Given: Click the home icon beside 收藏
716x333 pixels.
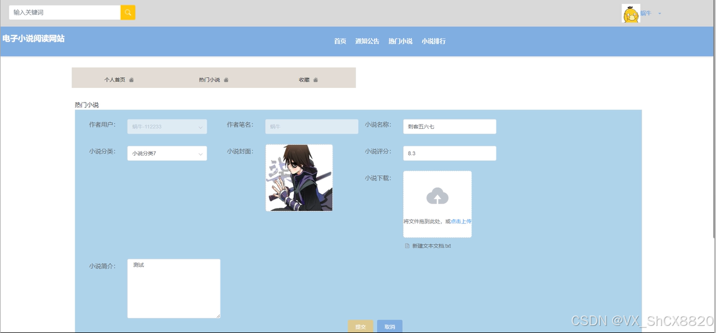Looking at the screenshot, I should pos(316,80).
